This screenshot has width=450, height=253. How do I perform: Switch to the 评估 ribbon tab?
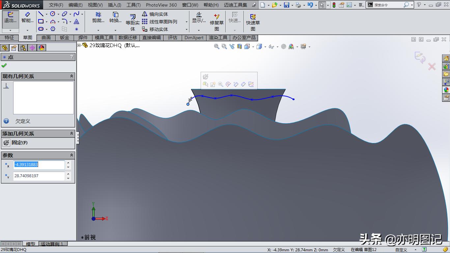coord(173,38)
